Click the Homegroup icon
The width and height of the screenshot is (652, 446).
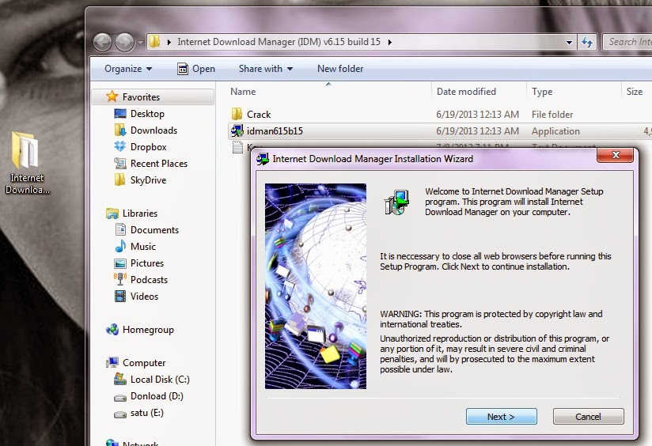[x=112, y=329]
